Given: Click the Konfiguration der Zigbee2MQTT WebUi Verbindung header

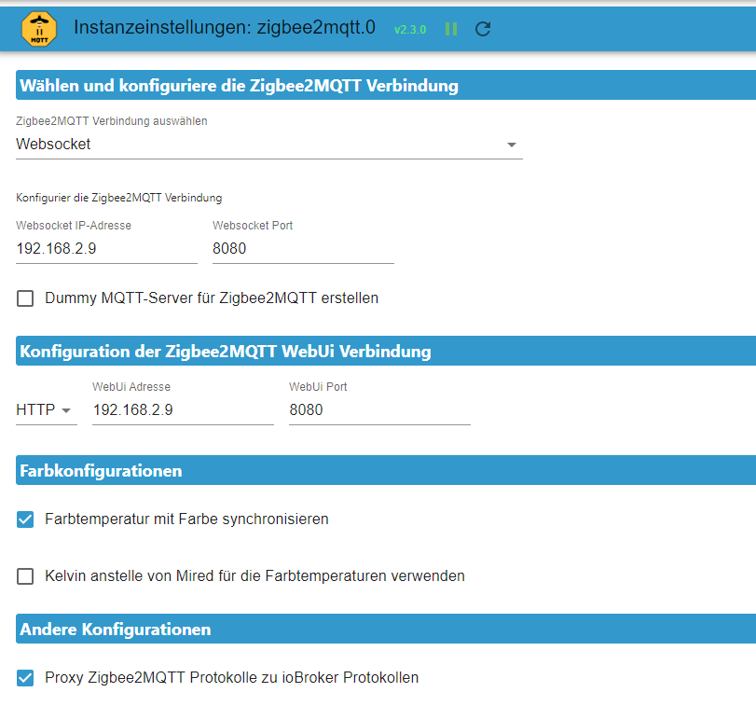Looking at the screenshot, I should [386, 351].
